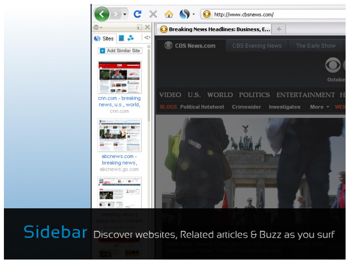
Task: Select the Sites tab in sidebar
Action: pos(104,39)
